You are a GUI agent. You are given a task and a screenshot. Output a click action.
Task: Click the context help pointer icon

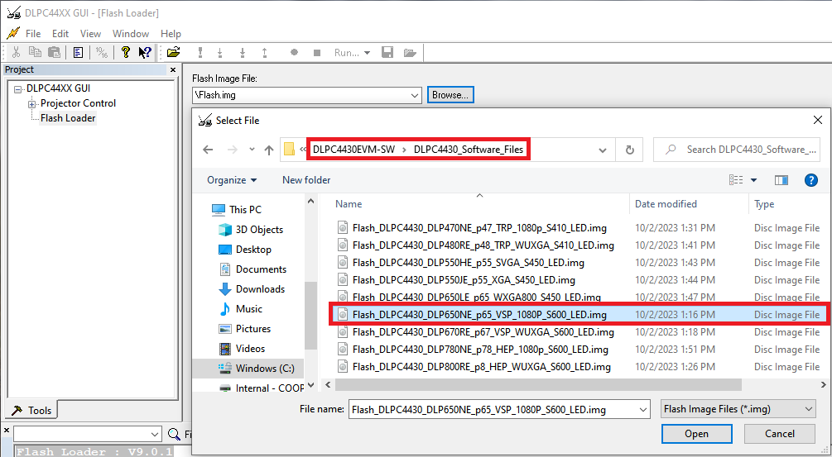click(x=145, y=52)
